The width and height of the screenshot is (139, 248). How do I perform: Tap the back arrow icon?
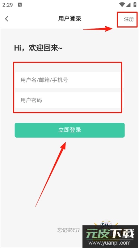click(x=6, y=19)
